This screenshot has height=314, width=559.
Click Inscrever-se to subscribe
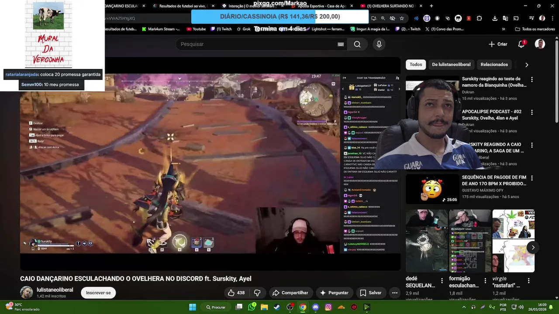pos(98,293)
